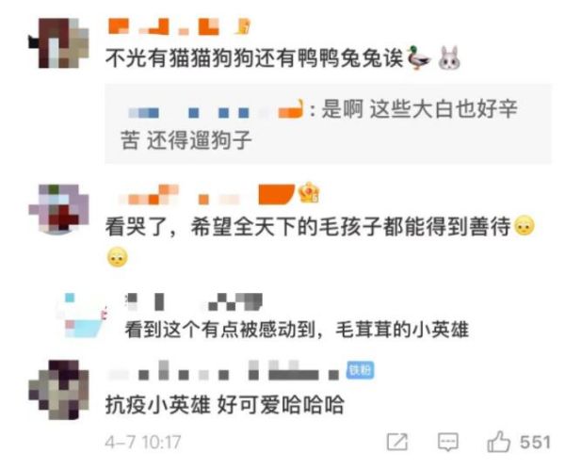
Task: Click the 551 likes count
Action: point(535,442)
